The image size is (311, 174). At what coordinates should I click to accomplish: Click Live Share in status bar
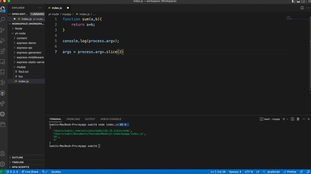click(x=30, y=172)
